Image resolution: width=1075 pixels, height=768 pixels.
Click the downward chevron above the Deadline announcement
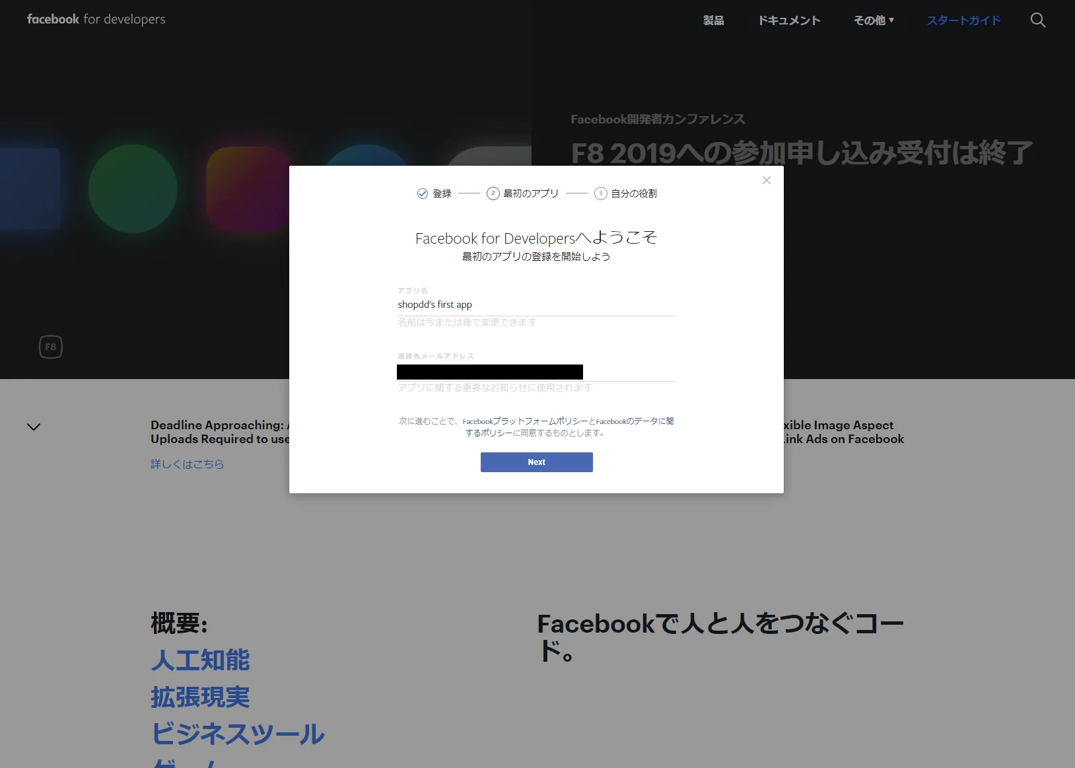(34, 427)
